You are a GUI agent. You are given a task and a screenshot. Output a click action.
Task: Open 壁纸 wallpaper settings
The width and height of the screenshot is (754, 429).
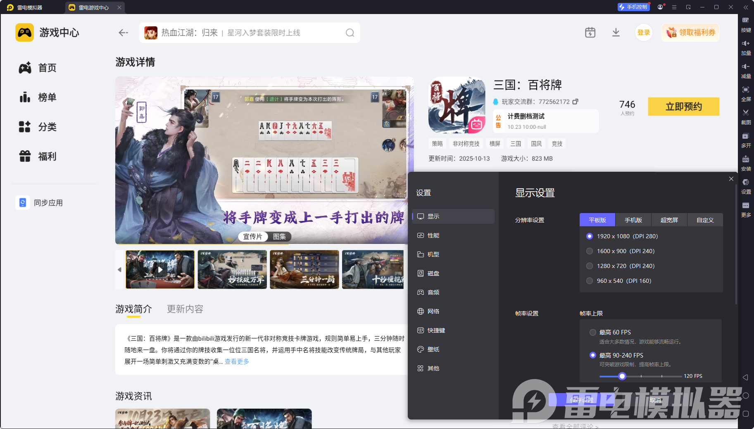pos(434,349)
